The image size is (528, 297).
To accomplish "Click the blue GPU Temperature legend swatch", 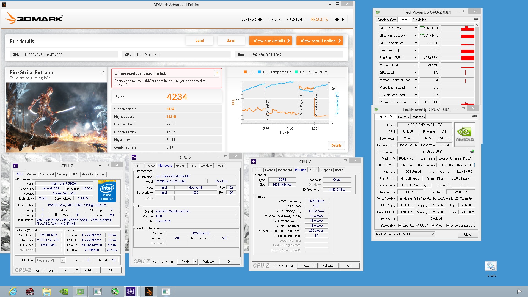I will (259, 72).
